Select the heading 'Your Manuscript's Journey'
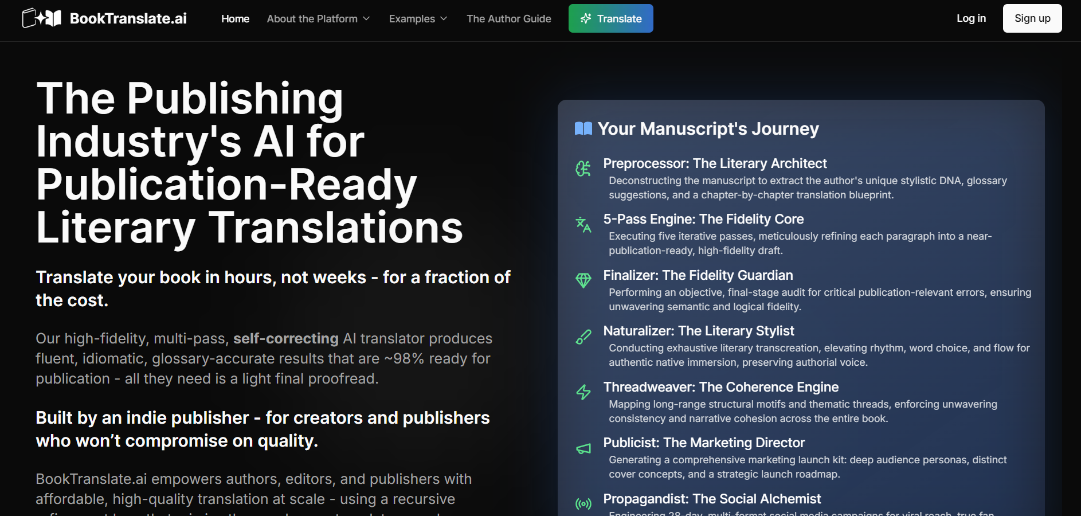 click(x=708, y=128)
